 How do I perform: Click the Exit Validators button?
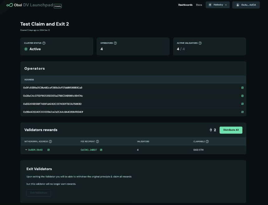[39, 193]
